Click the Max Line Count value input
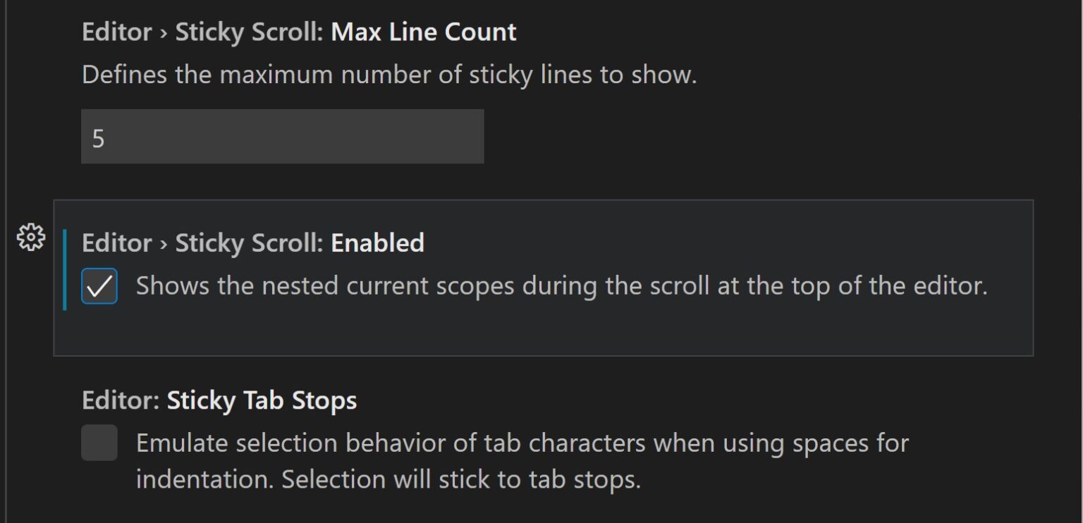 (282, 136)
